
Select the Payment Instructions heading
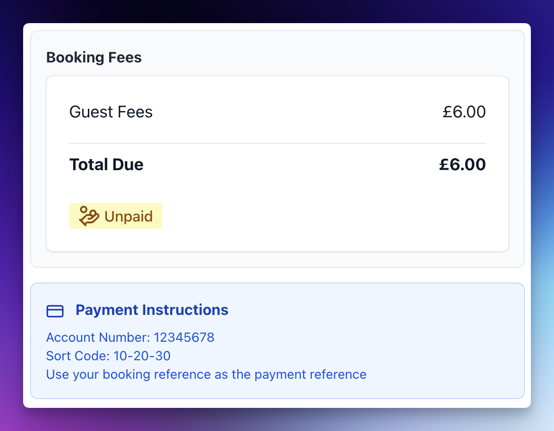coord(152,310)
